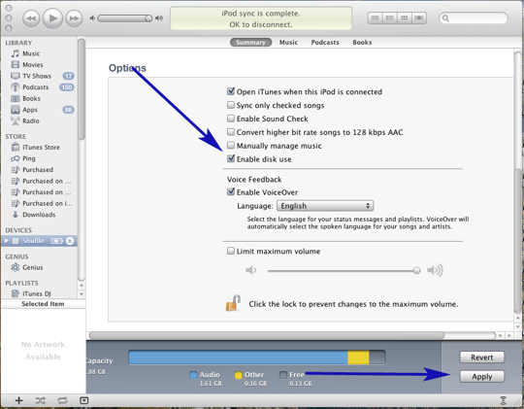Click the bottom-right Genius sidebar icon
524x409 pixels.
tap(503, 400)
